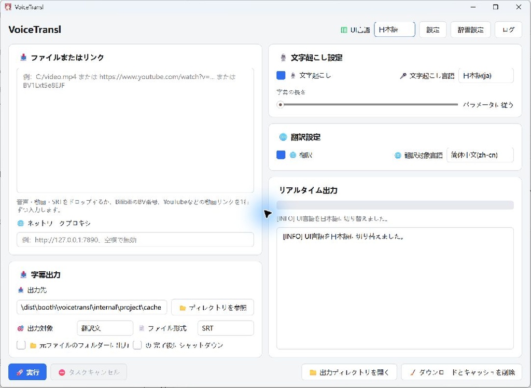Click the globe icon in 翻訳設定 heading
The height and width of the screenshot is (388, 531).
point(283,137)
